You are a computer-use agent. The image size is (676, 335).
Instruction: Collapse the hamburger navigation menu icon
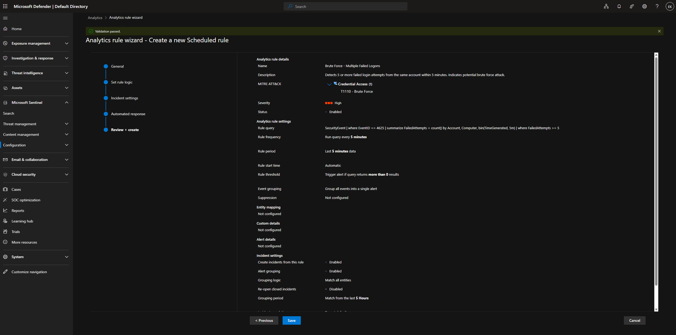pyautogui.click(x=5, y=18)
